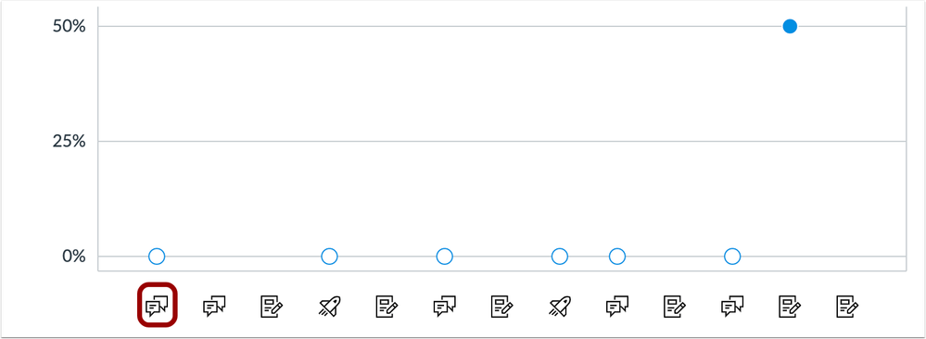
Task: Click the filled blue data point at 50%
Action: (790, 26)
